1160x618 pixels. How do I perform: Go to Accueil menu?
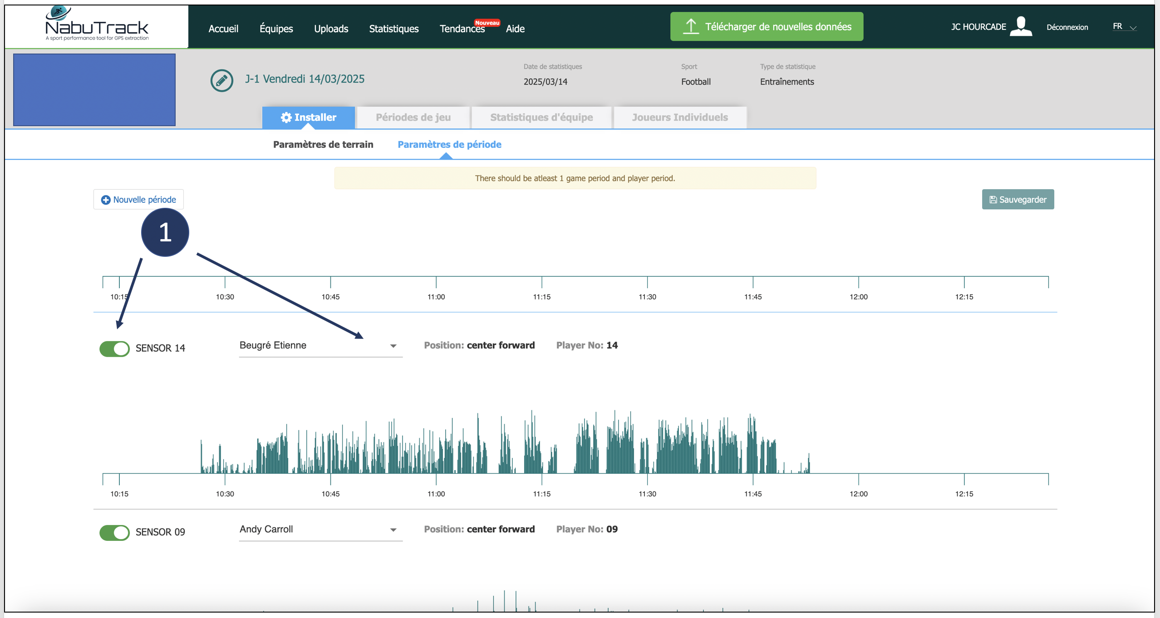[x=223, y=29]
